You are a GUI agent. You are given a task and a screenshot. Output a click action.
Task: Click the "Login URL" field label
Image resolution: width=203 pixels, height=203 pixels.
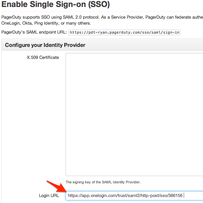(x=49, y=196)
